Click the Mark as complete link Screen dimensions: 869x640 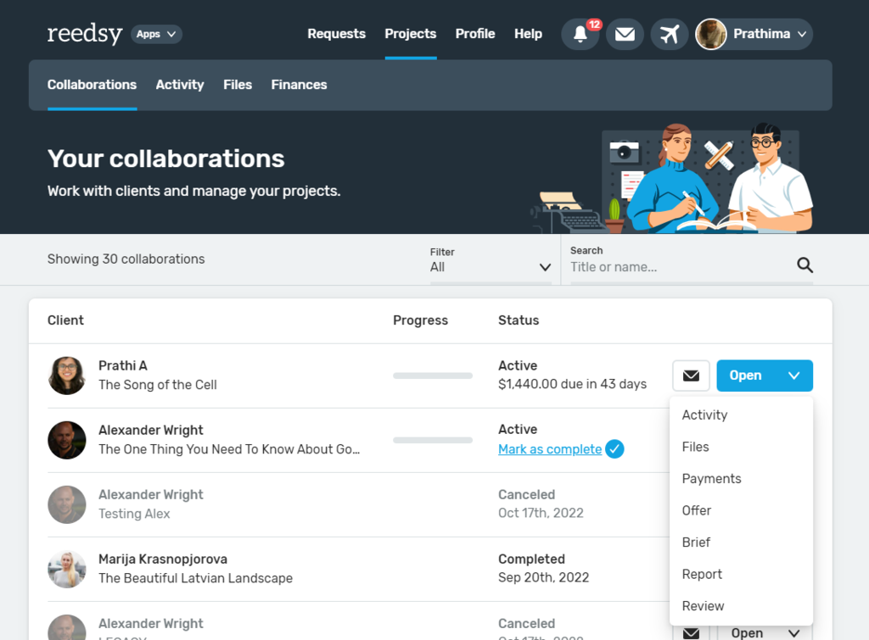coord(550,449)
